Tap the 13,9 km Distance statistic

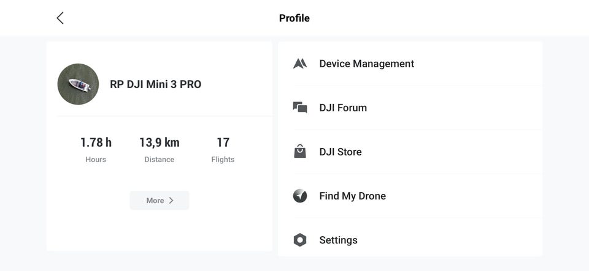click(159, 143)
